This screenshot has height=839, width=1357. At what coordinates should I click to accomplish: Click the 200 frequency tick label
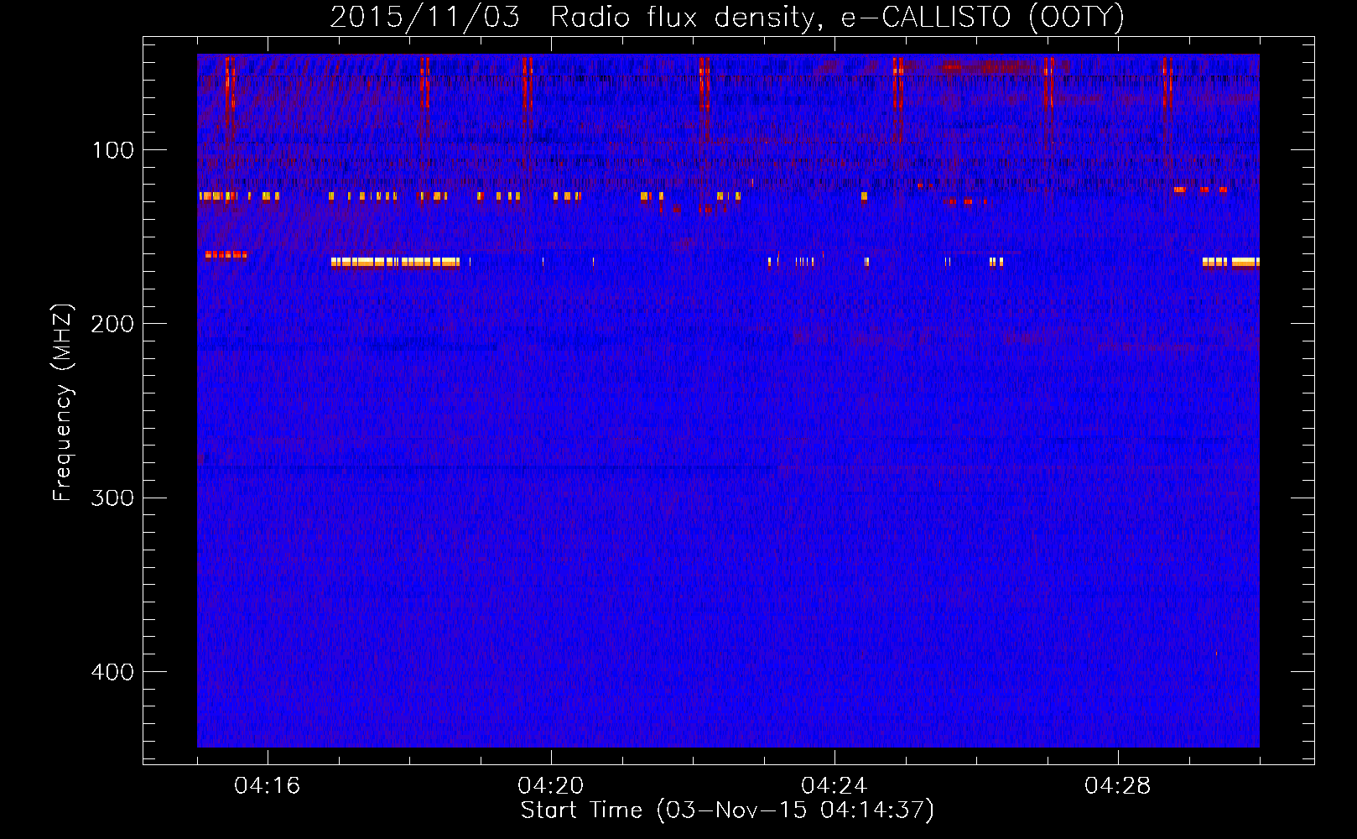click(112, 324)
